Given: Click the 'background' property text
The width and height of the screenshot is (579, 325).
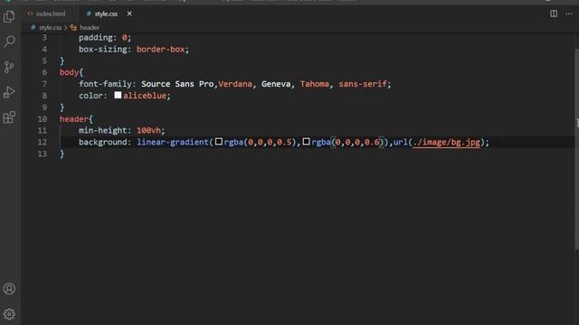Looking at the screenshot, I should pos(102,143).
